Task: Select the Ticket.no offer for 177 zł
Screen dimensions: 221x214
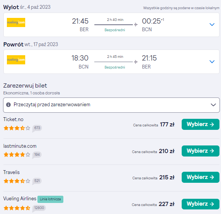Action: pos(200,124)
